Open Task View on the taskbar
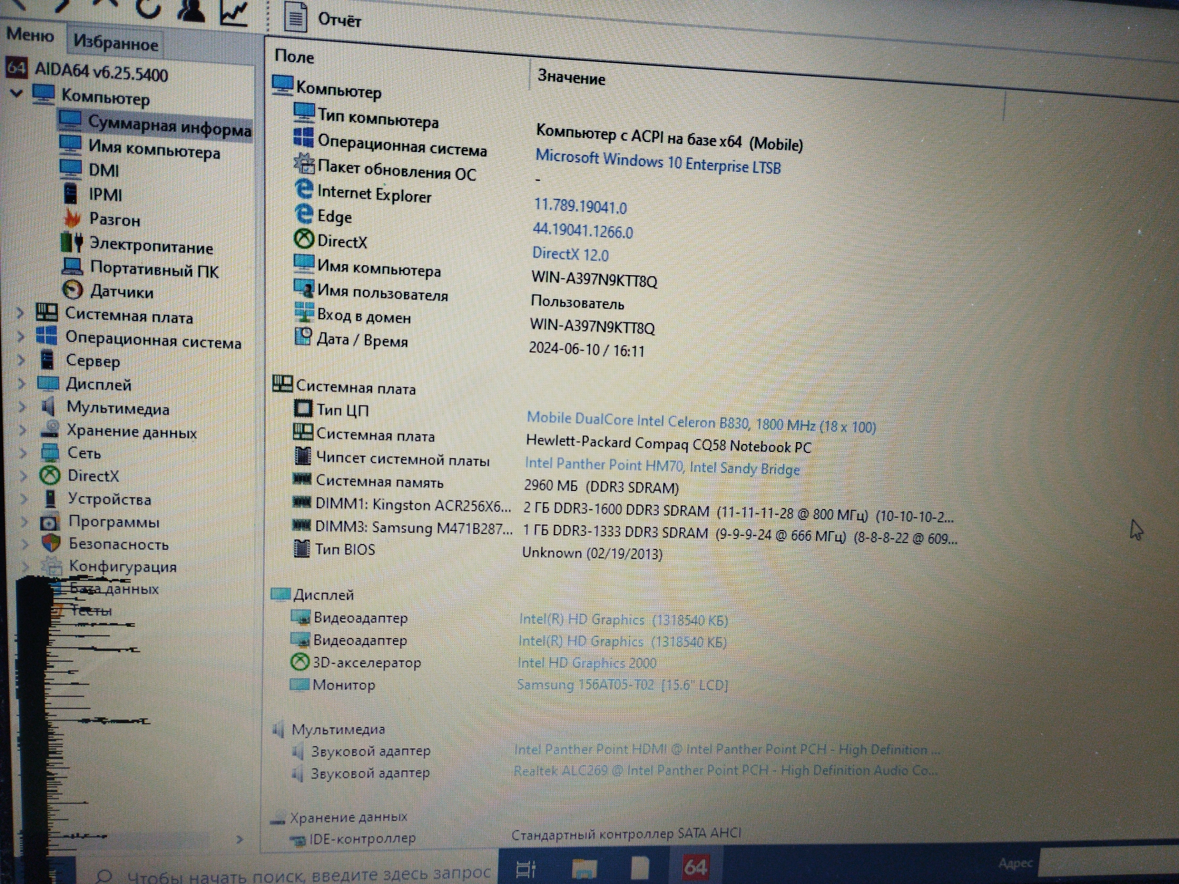 526,868
